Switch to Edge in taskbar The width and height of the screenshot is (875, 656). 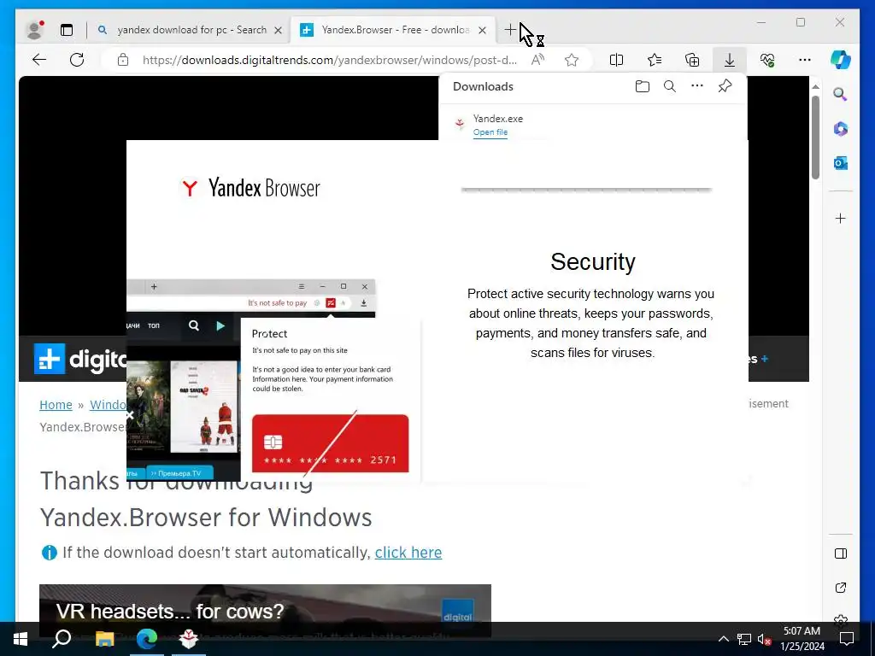(147, 639)
